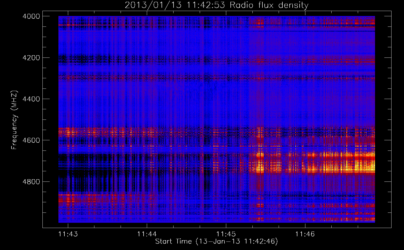This screenshot has height=250, width=404.
Task: Click the 11:46 time tick label
Action: (305, 234)
